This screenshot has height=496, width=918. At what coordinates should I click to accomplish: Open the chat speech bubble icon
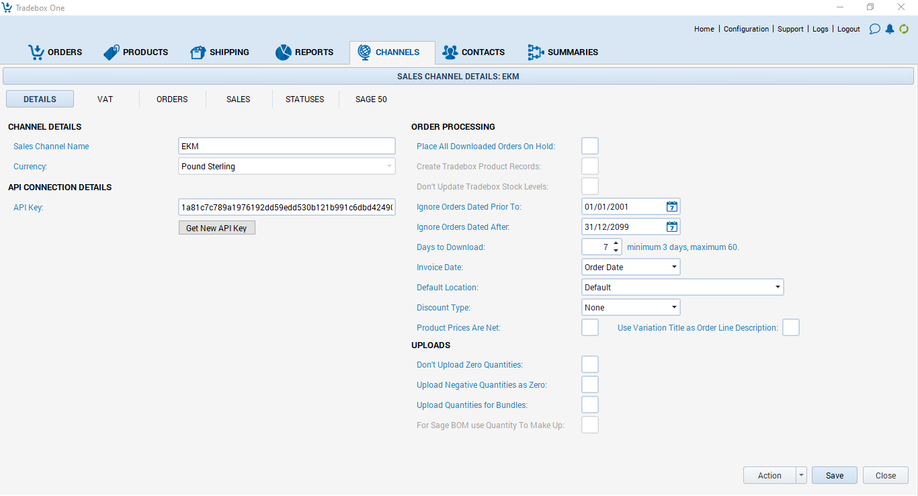(874, 29)
